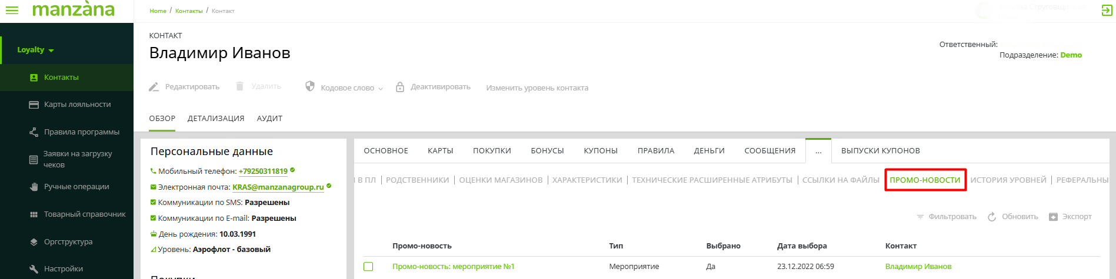This screenshot has width=1116, height=279.
Task: Click the Filter icon
Action: point(920,217)
